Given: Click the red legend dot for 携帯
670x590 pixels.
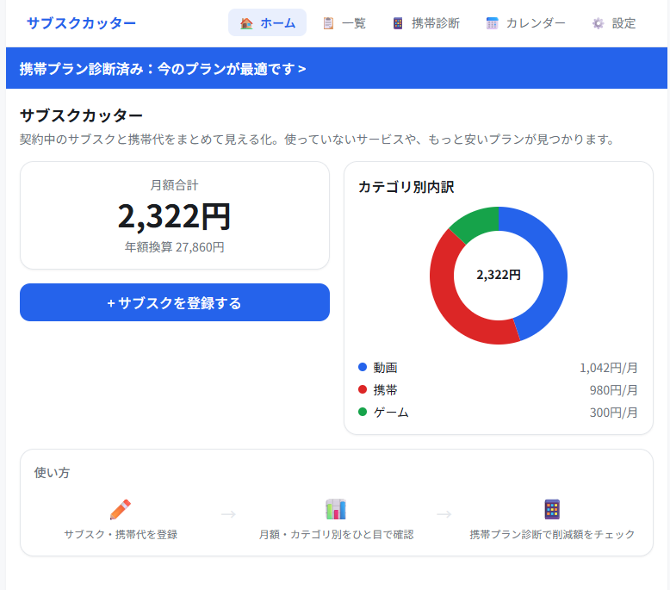Looking at the screenshot, I should 363,389.
